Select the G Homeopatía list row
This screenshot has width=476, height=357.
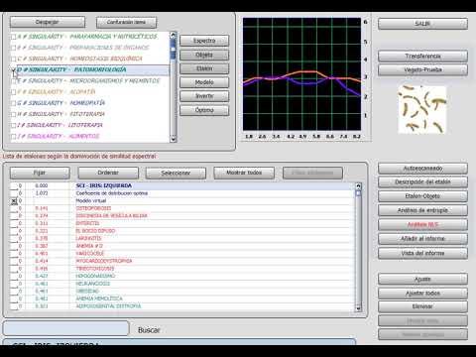[x=93, y=103]
